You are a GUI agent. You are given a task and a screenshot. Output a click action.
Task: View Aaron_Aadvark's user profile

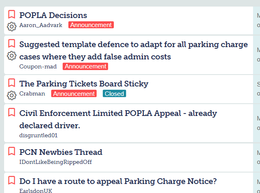click(41, 25)
